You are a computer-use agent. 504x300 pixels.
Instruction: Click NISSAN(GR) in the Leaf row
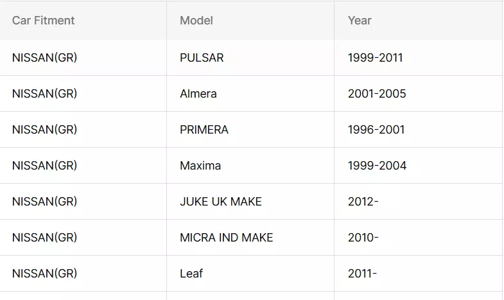pos(45,274)
